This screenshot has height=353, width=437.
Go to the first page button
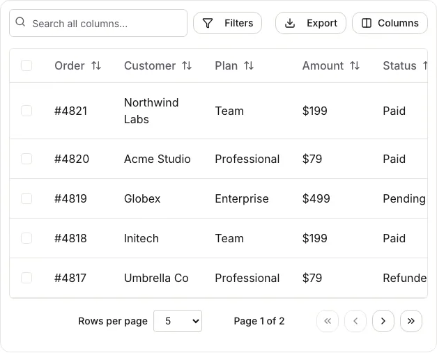(328, 321)
